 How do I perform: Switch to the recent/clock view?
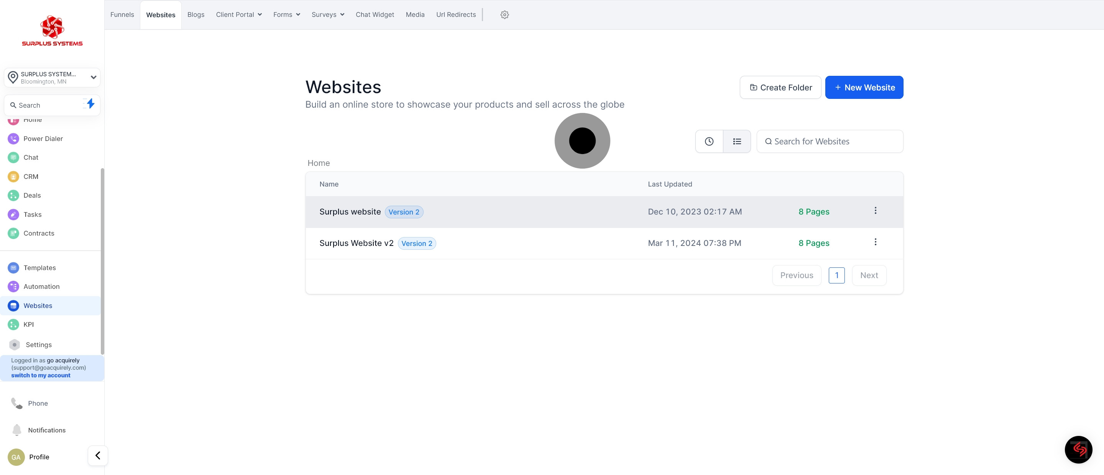[x=709, y=141]
